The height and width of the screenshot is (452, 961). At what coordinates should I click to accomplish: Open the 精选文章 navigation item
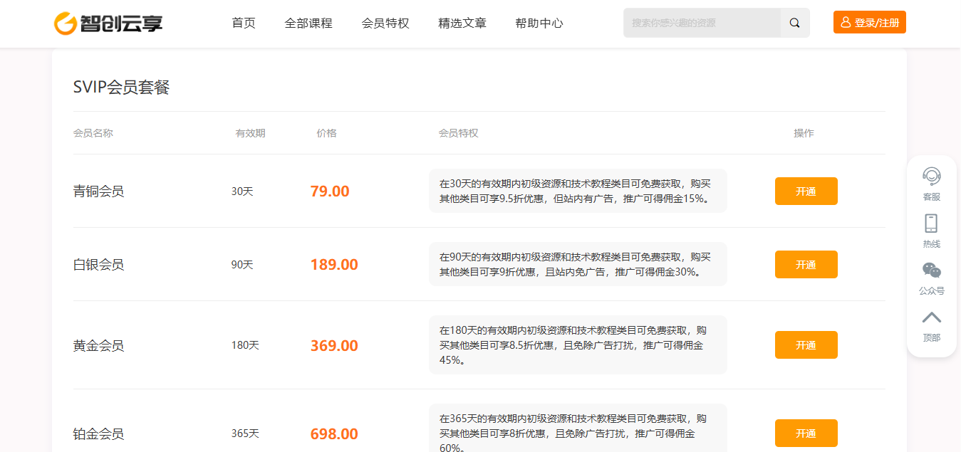coord(462,23)
